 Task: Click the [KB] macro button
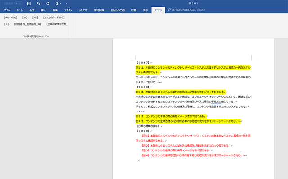pyautogui.click(x=35, y=18)
